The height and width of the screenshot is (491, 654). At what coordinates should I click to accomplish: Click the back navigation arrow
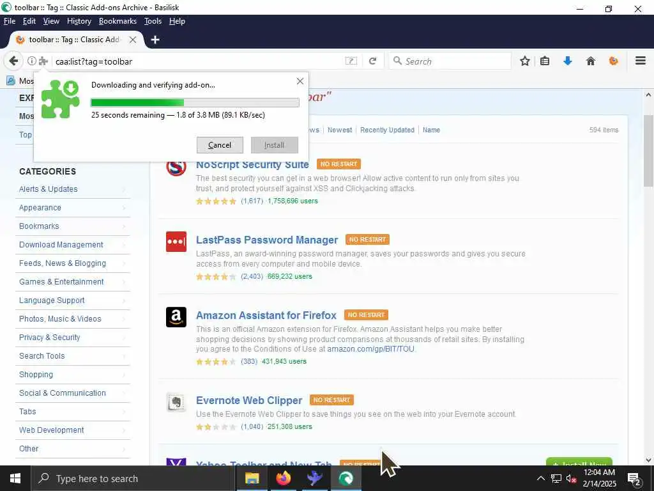point(13,61)
